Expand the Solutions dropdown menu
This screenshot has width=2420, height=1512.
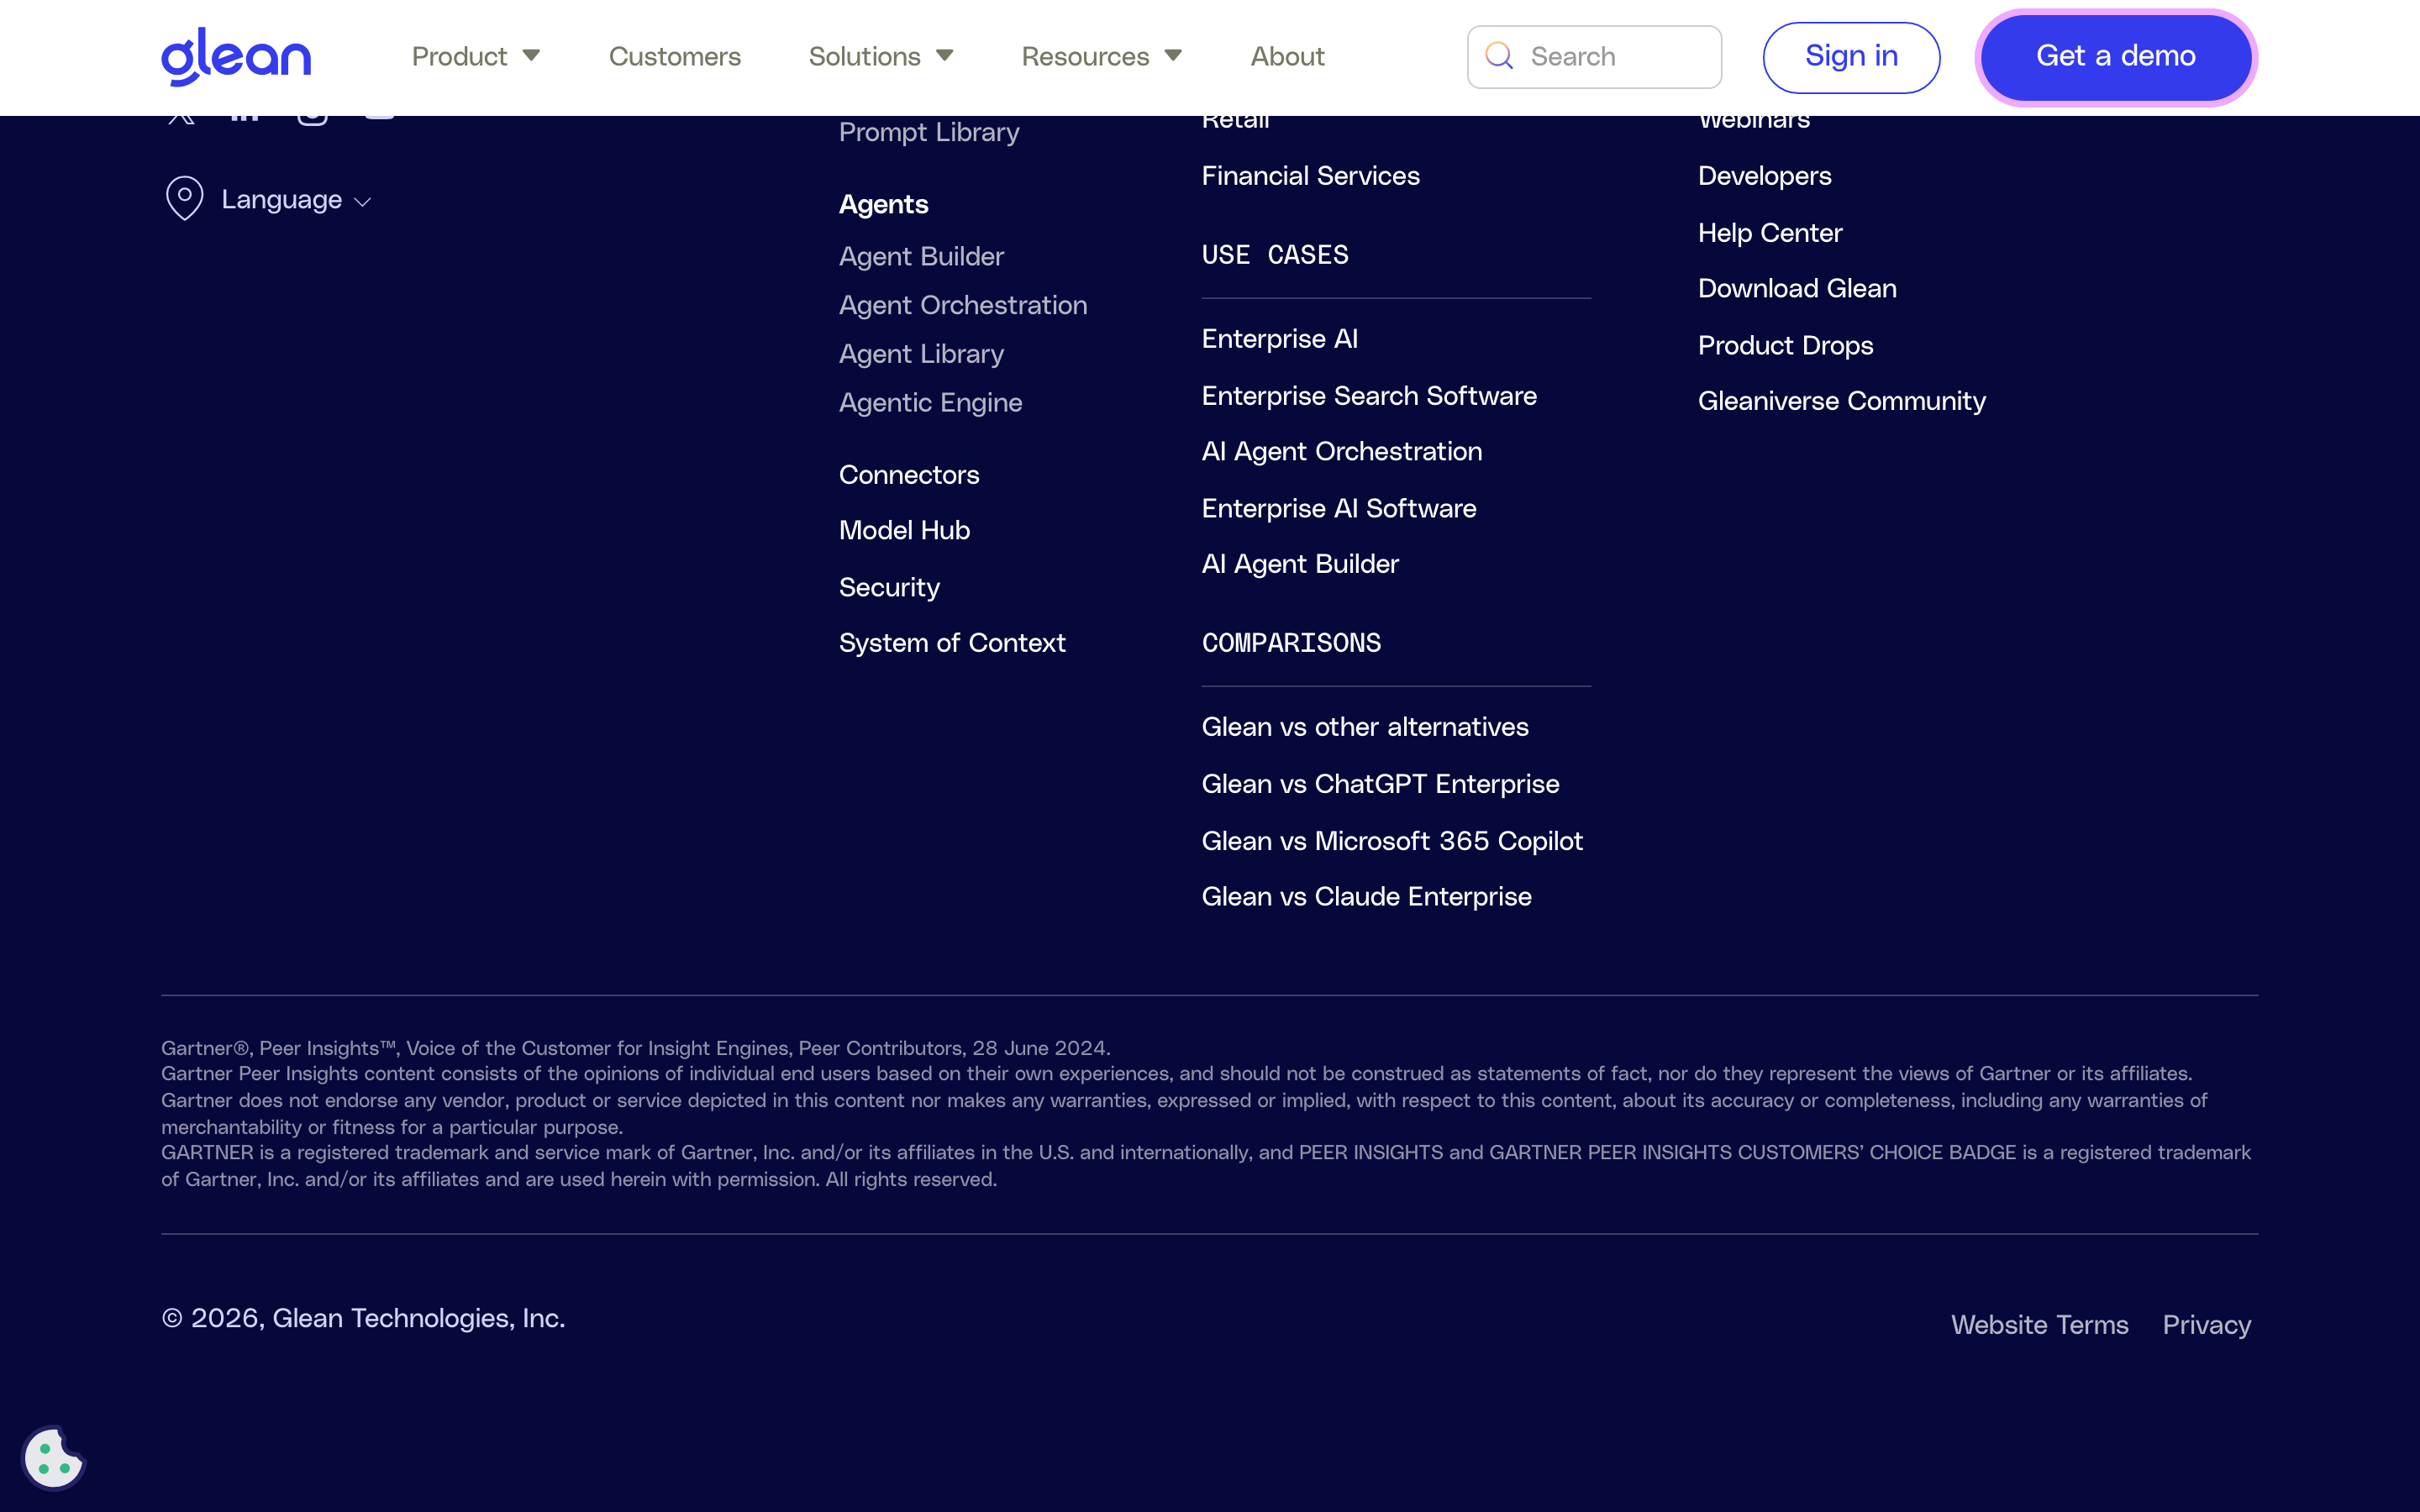coord(881,56)
